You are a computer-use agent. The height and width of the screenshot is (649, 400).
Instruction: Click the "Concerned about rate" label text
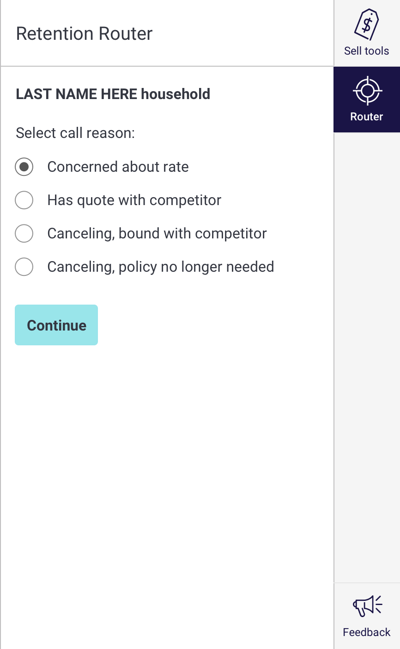point(118,167)
